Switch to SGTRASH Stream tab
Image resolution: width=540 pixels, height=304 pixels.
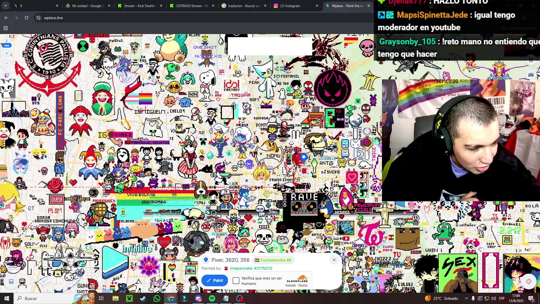click(x=191, y=6)
